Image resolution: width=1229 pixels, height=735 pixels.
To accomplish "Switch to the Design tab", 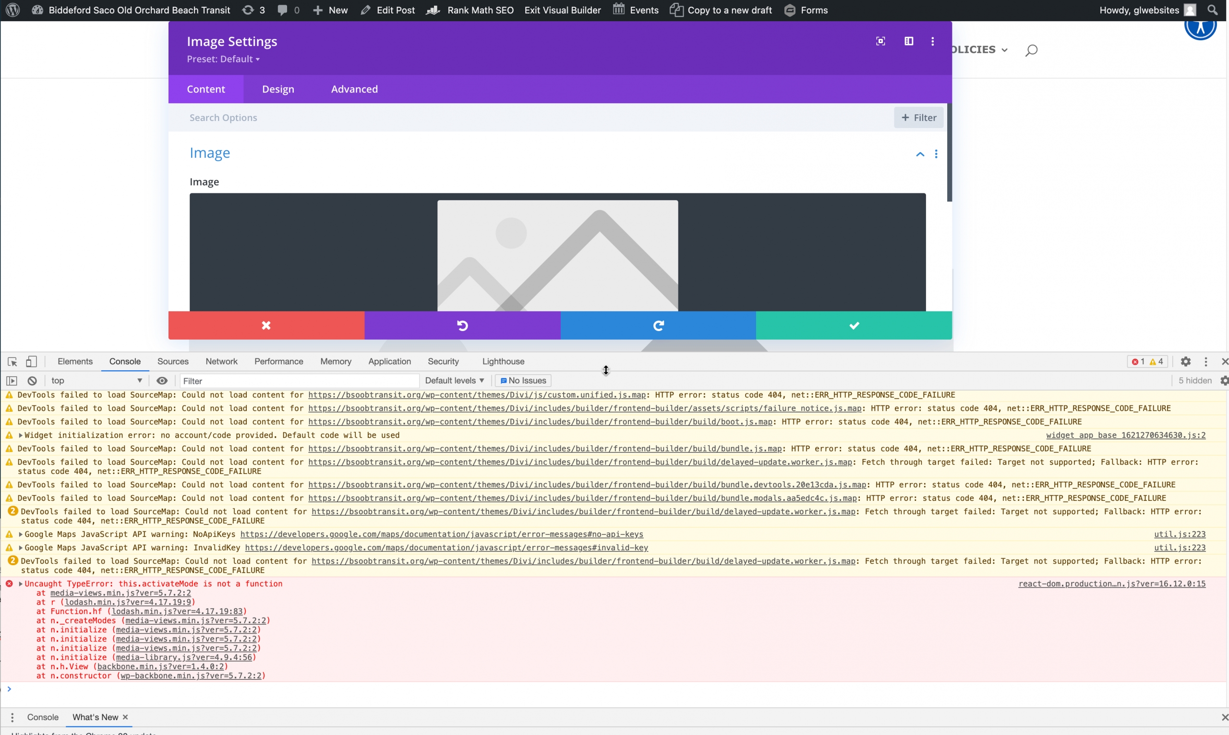I will pos(278,89).
